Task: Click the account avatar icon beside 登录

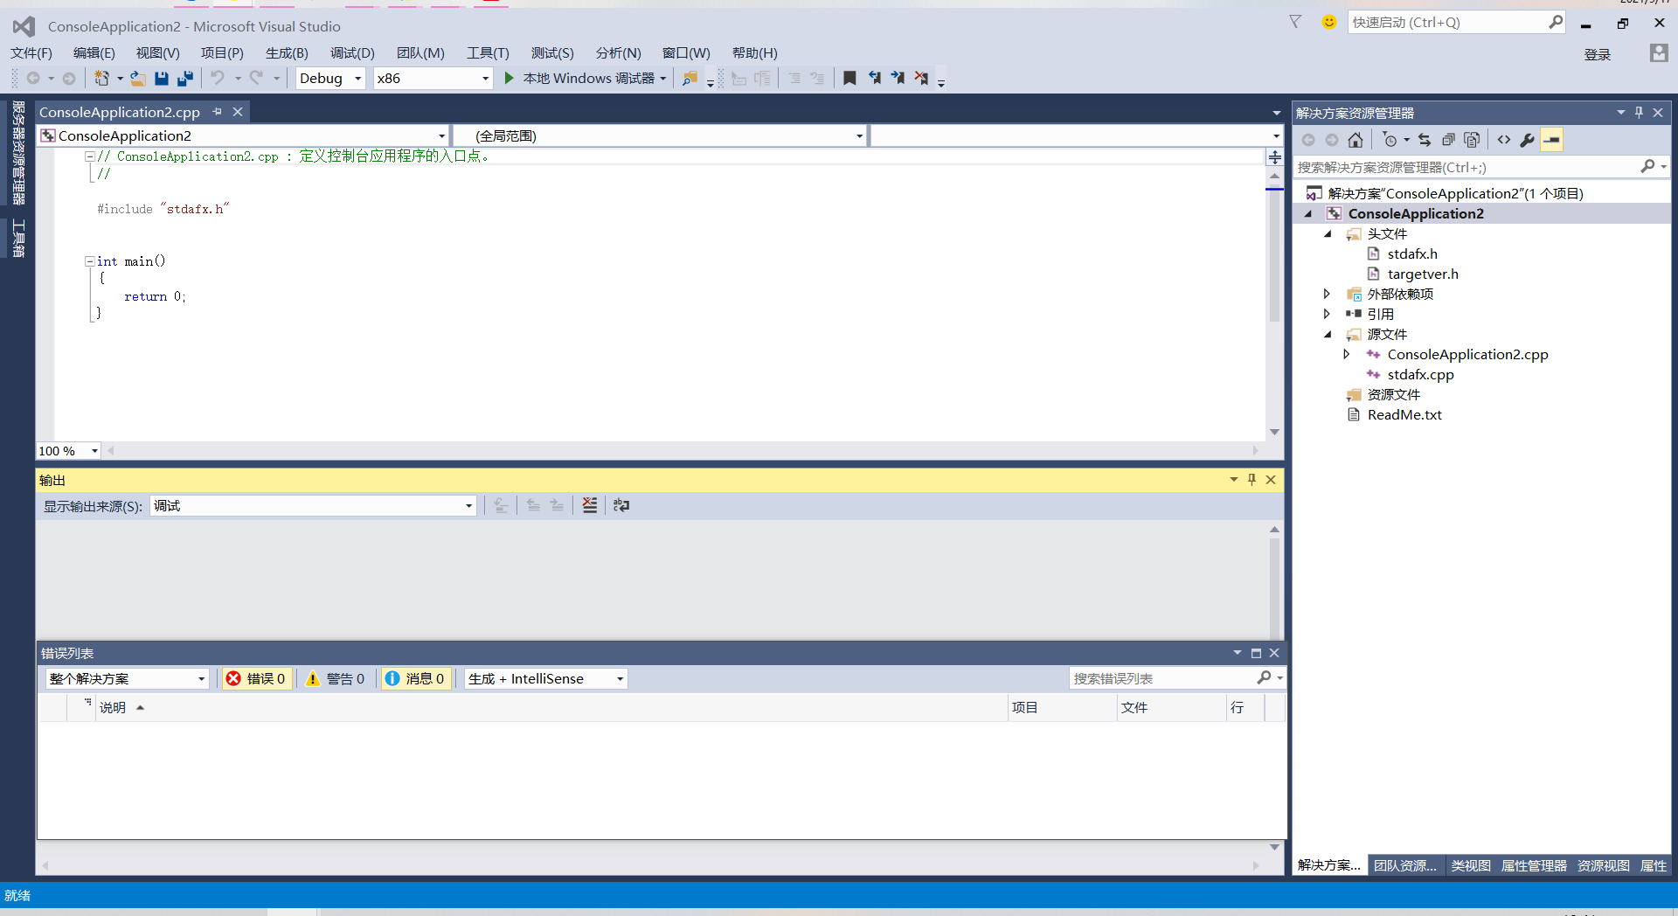Action: 1659,53
